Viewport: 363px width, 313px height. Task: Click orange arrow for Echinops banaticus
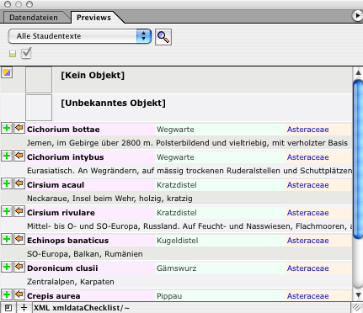(x=19, y=239)
